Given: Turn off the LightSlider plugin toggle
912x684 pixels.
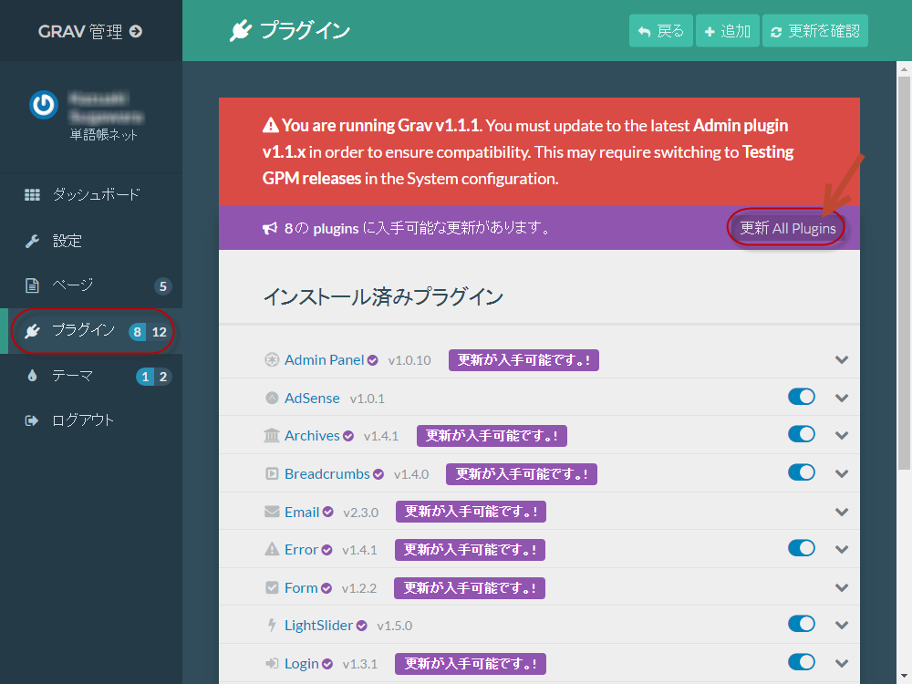Looking at the screenshot, I should click(x=801, y=624).
